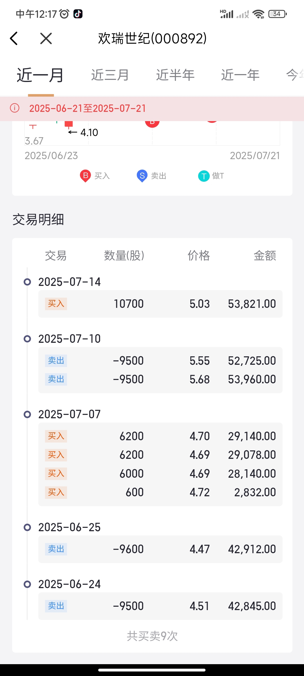Viewport: 304px width, 676px height.
Task: Tap the 交易 column header
Action: tap(56, 256)
